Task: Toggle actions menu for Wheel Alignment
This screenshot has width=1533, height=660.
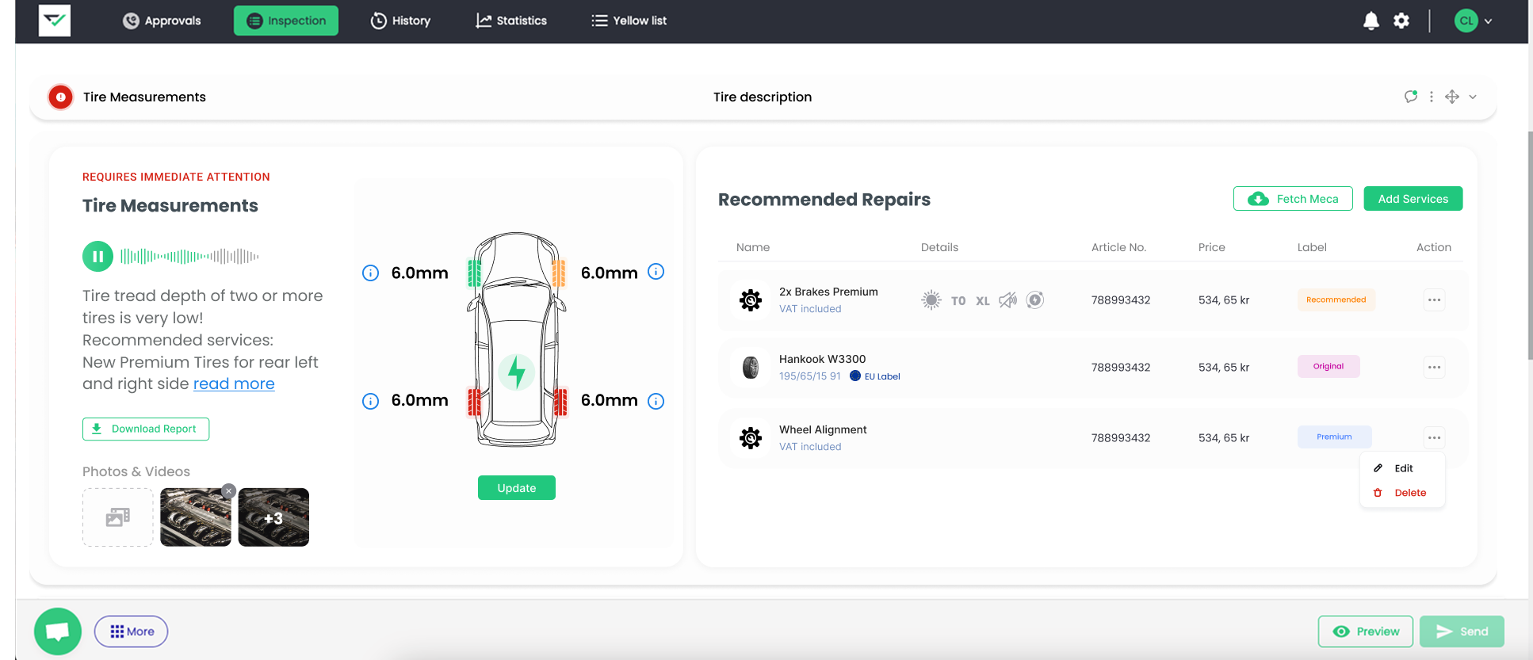Action: [1434, 437]
